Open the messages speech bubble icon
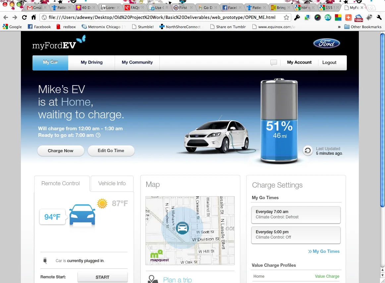Screen dimensions: 385x283 click(x=274, y=62)
